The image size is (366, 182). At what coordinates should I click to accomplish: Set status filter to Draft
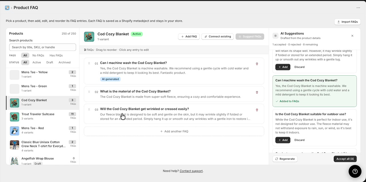(50, 62)
